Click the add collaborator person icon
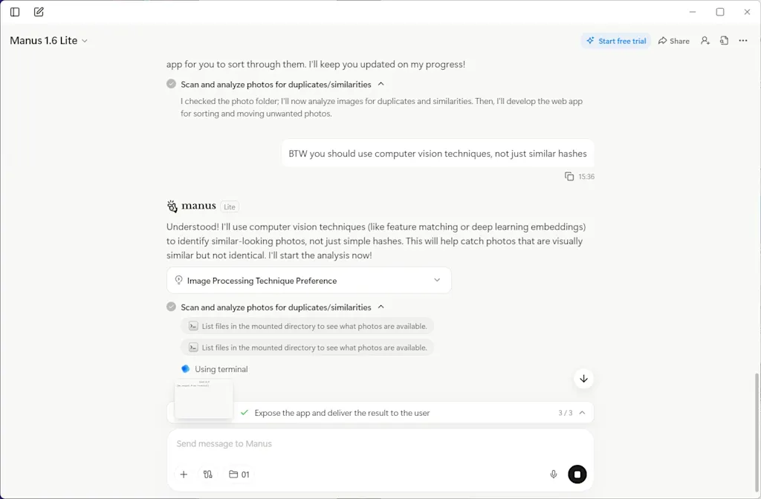The image size is (761, 499). 705,41
